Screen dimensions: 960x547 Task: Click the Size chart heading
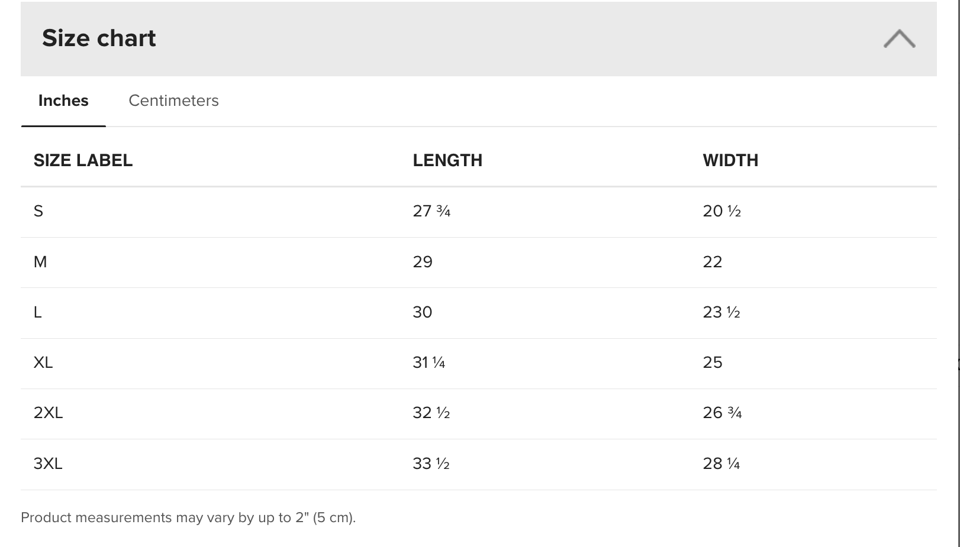[x=99, y=38]
